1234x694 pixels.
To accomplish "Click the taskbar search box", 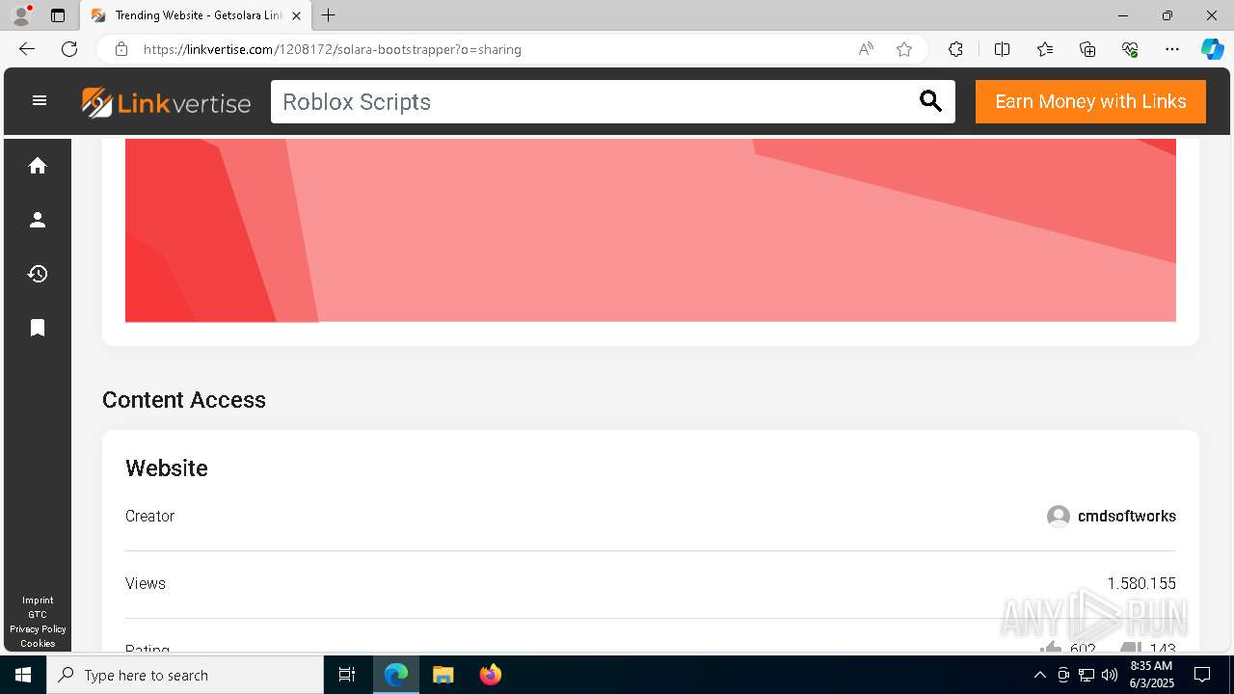I will point(185,675).
